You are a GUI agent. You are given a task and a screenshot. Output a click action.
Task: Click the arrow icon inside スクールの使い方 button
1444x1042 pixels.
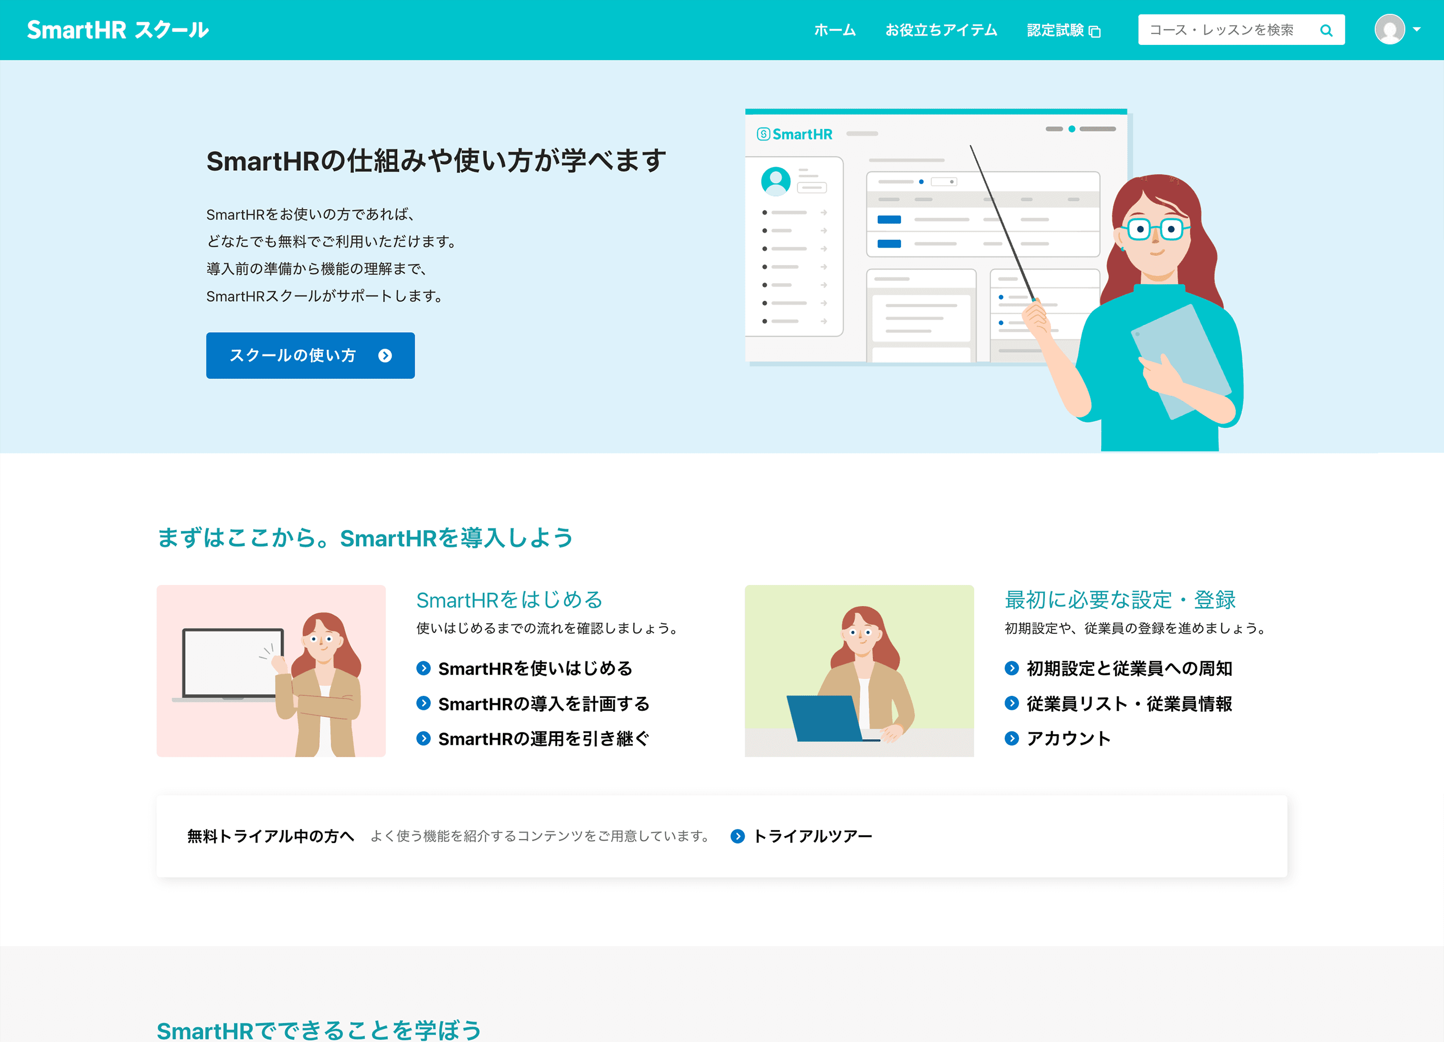tap(385, 356)
